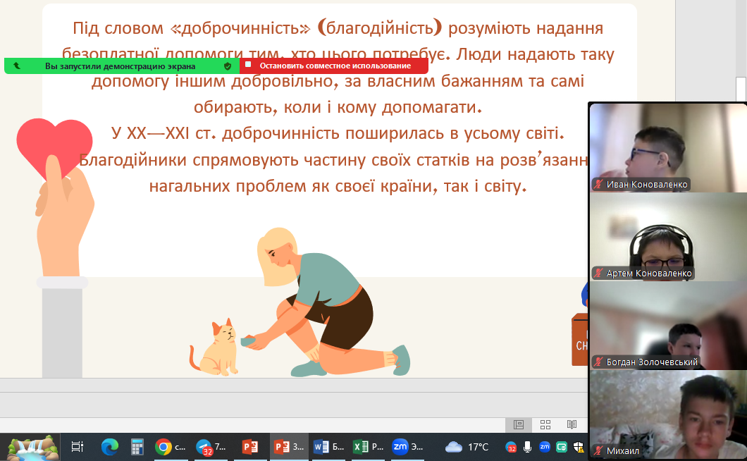Click the Normal view icon in status bar

[519, 424]
